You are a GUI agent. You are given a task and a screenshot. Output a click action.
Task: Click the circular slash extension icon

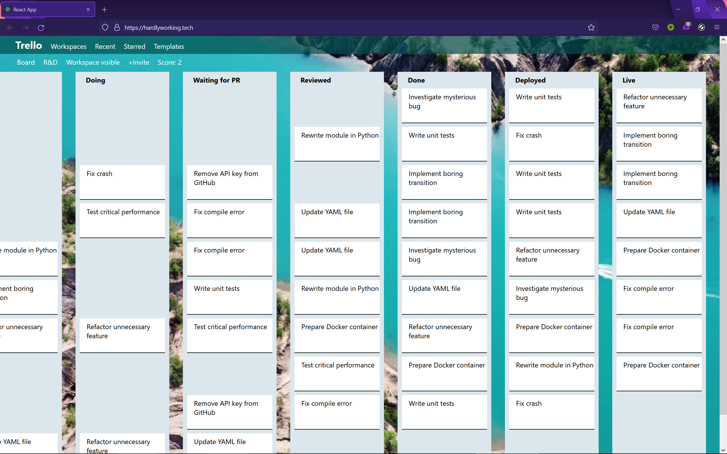(701, 28)
